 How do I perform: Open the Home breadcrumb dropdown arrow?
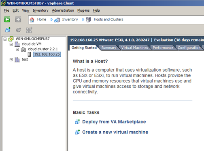point(51,20)
